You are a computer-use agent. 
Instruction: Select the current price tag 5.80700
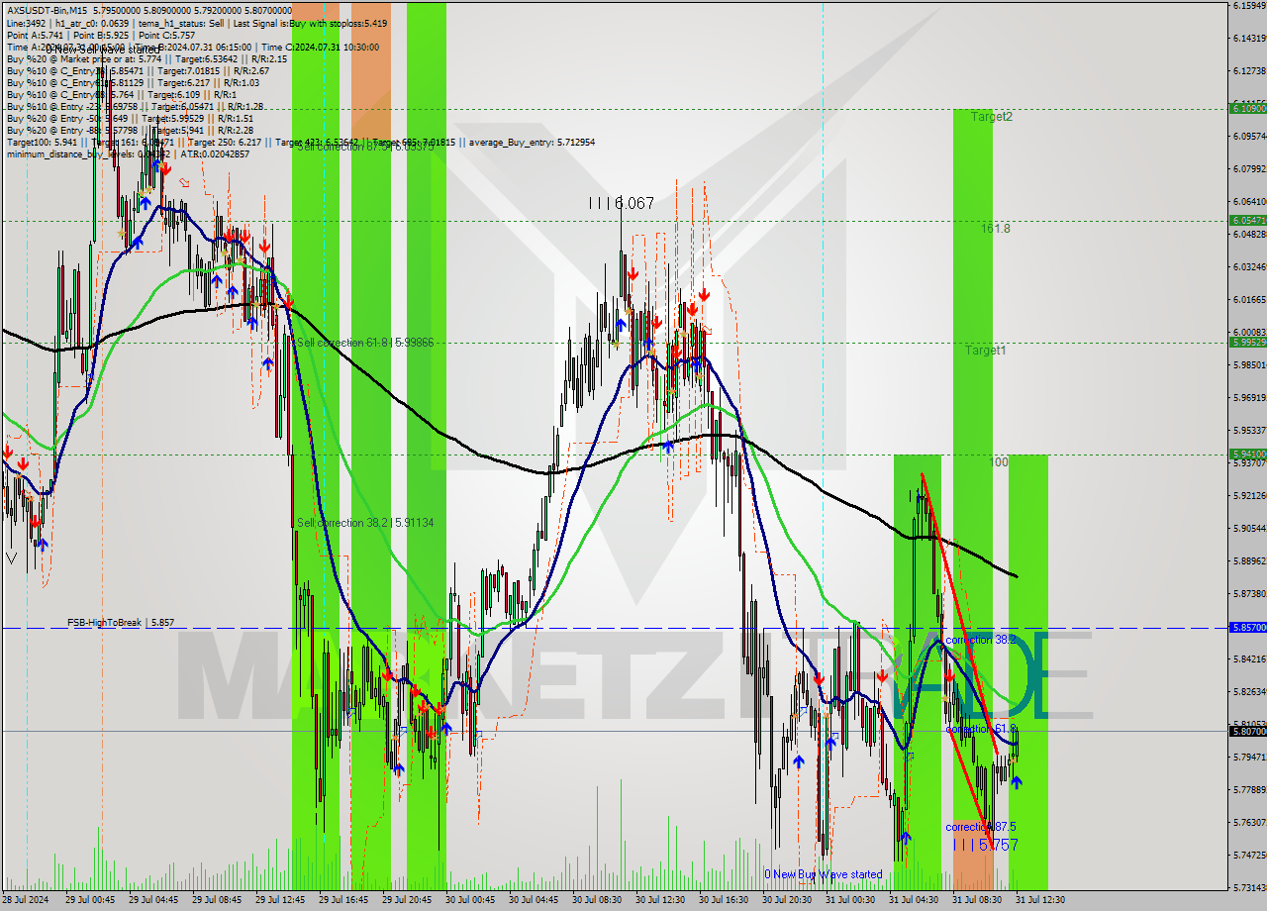(x=1246, y=731)
